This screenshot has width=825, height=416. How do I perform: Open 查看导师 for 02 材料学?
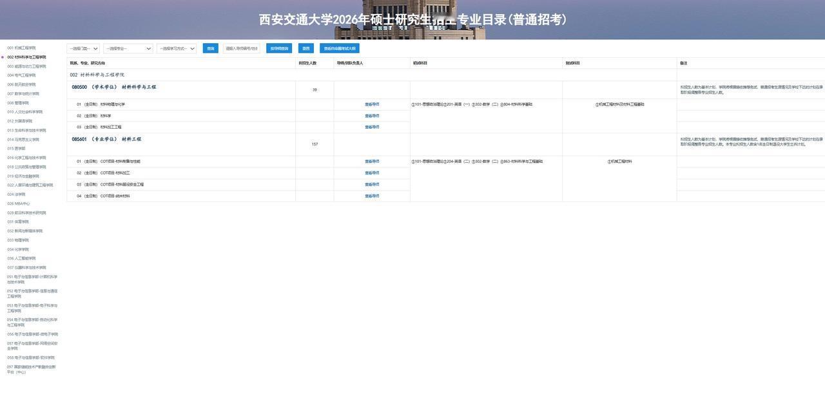pyautogui.click(x=372, y=116)
